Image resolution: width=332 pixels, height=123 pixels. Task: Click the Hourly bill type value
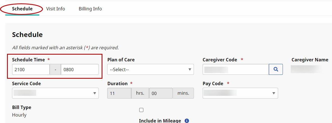(19, 115)
